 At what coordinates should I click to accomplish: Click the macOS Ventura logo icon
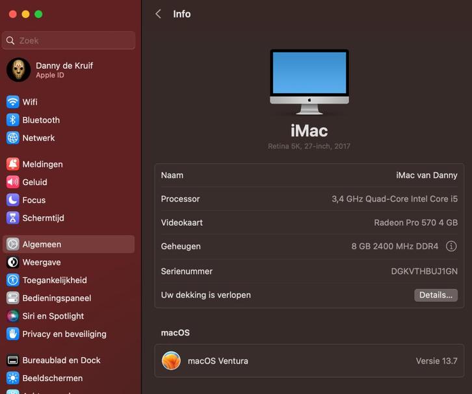coord(171,361)
